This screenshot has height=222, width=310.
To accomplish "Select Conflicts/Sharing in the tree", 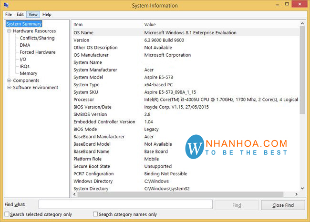I will [37, 38].
